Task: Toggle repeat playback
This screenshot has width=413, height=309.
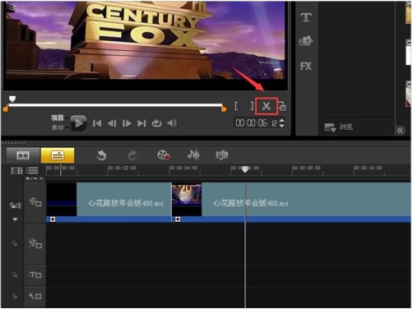Action: coord(156,123)
